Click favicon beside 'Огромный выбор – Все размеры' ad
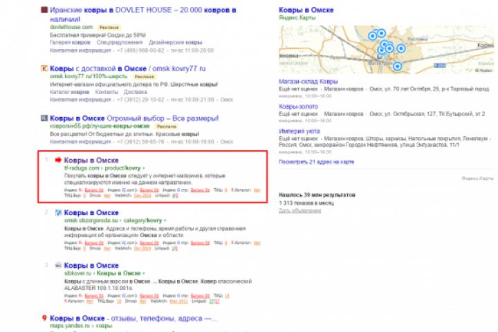This screenshot has width=498, height=332. (44, 118)
